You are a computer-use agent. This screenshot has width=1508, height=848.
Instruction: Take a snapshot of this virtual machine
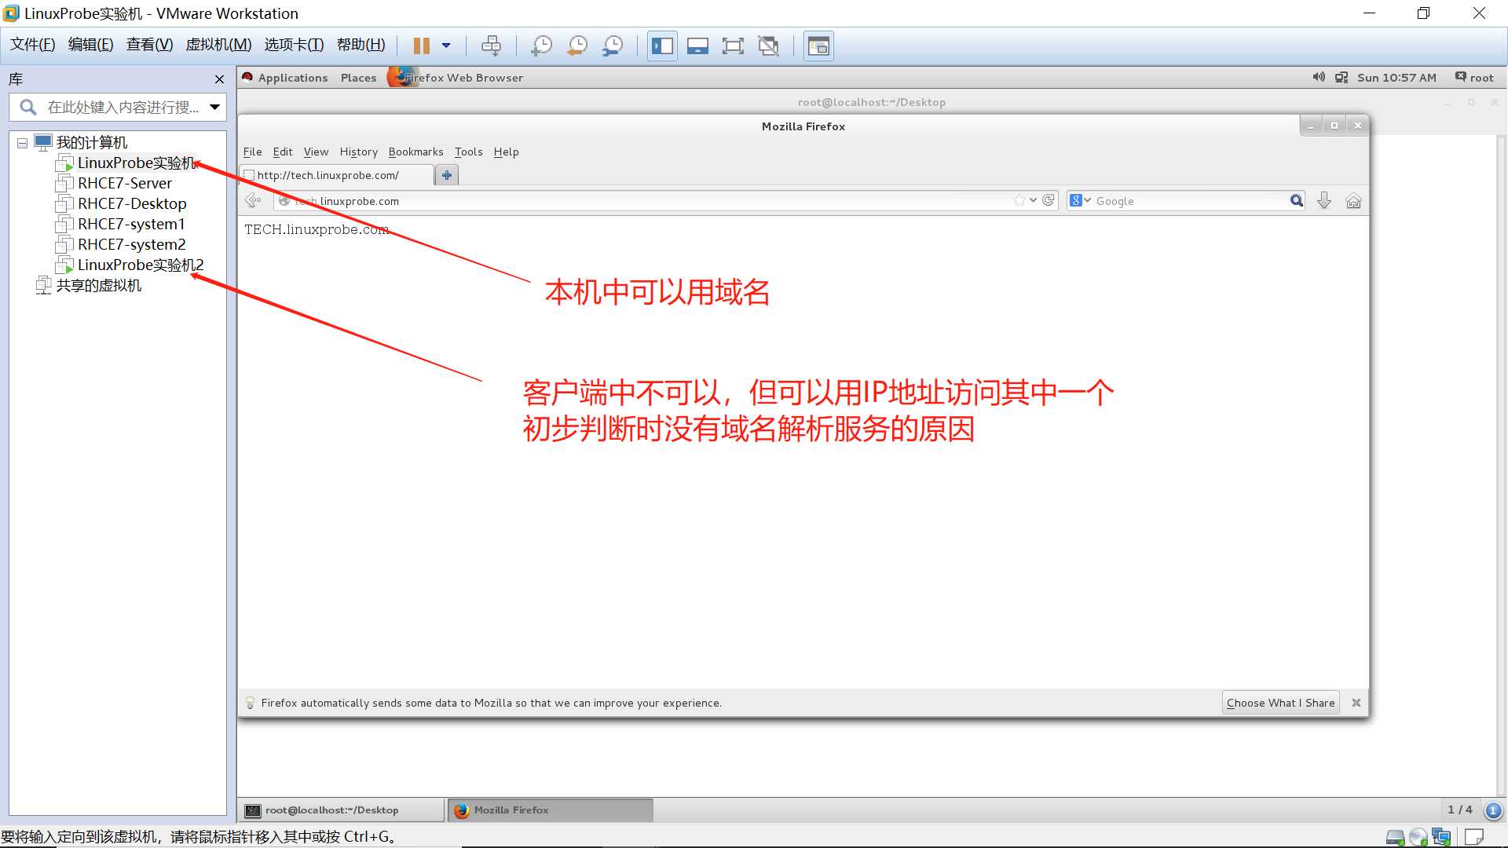[x=541, y=46]
